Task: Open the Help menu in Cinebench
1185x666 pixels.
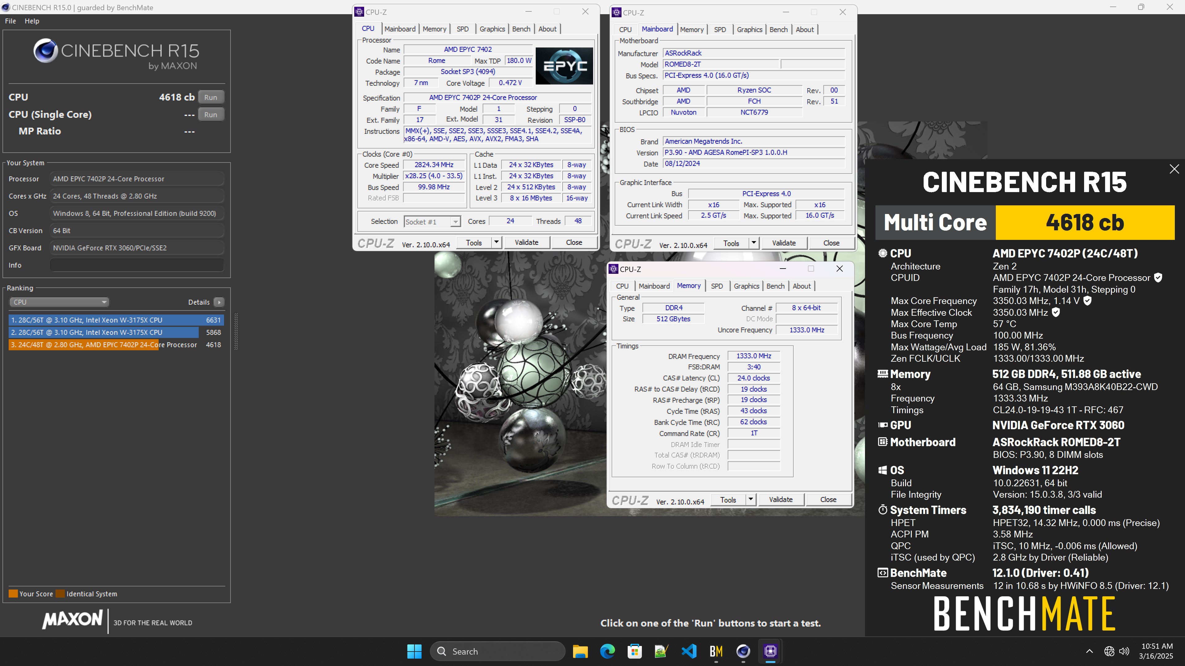Action: click(x=32, y=21)
